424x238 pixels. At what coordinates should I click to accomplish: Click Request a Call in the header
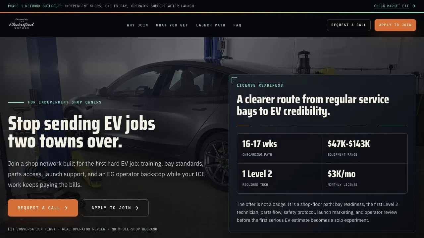349,25
